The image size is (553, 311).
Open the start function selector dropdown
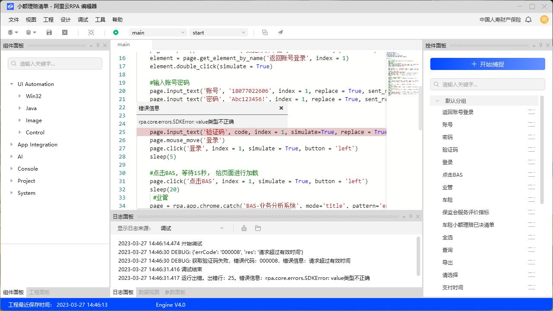[219, 32]
